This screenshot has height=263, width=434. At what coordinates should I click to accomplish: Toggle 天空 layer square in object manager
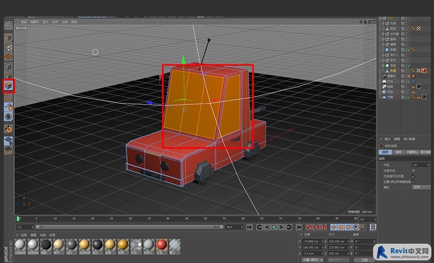pos(403,92)
